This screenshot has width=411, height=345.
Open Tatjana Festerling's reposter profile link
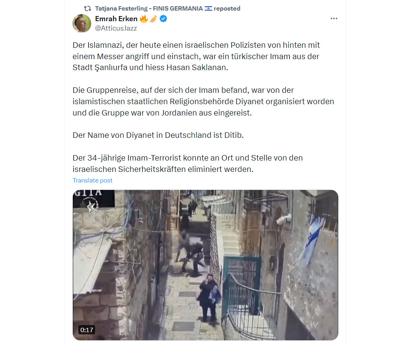(x=149, y=9)
